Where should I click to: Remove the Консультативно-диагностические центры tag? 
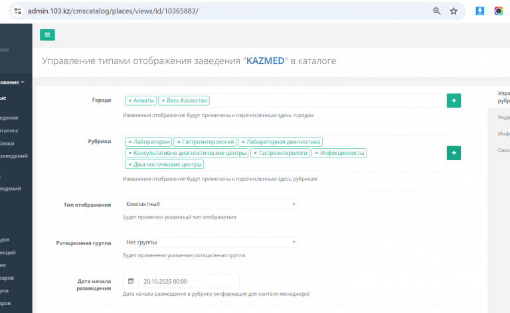click(x=130, y=153)
